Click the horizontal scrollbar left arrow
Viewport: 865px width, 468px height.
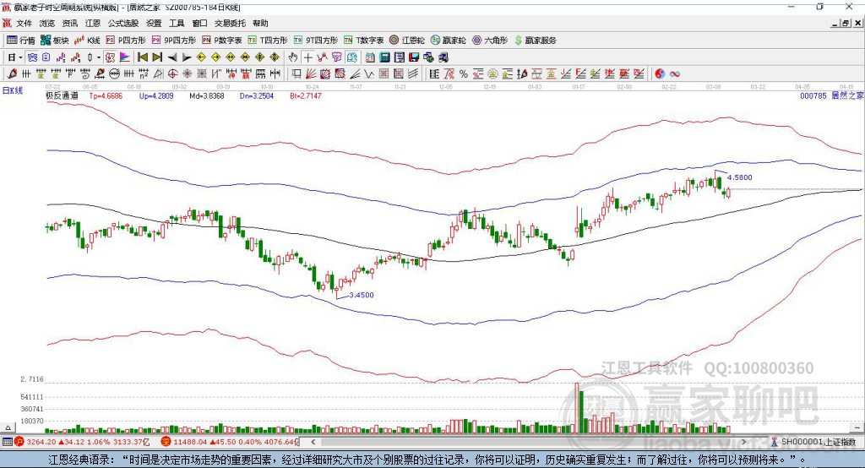tap(313, 442)
